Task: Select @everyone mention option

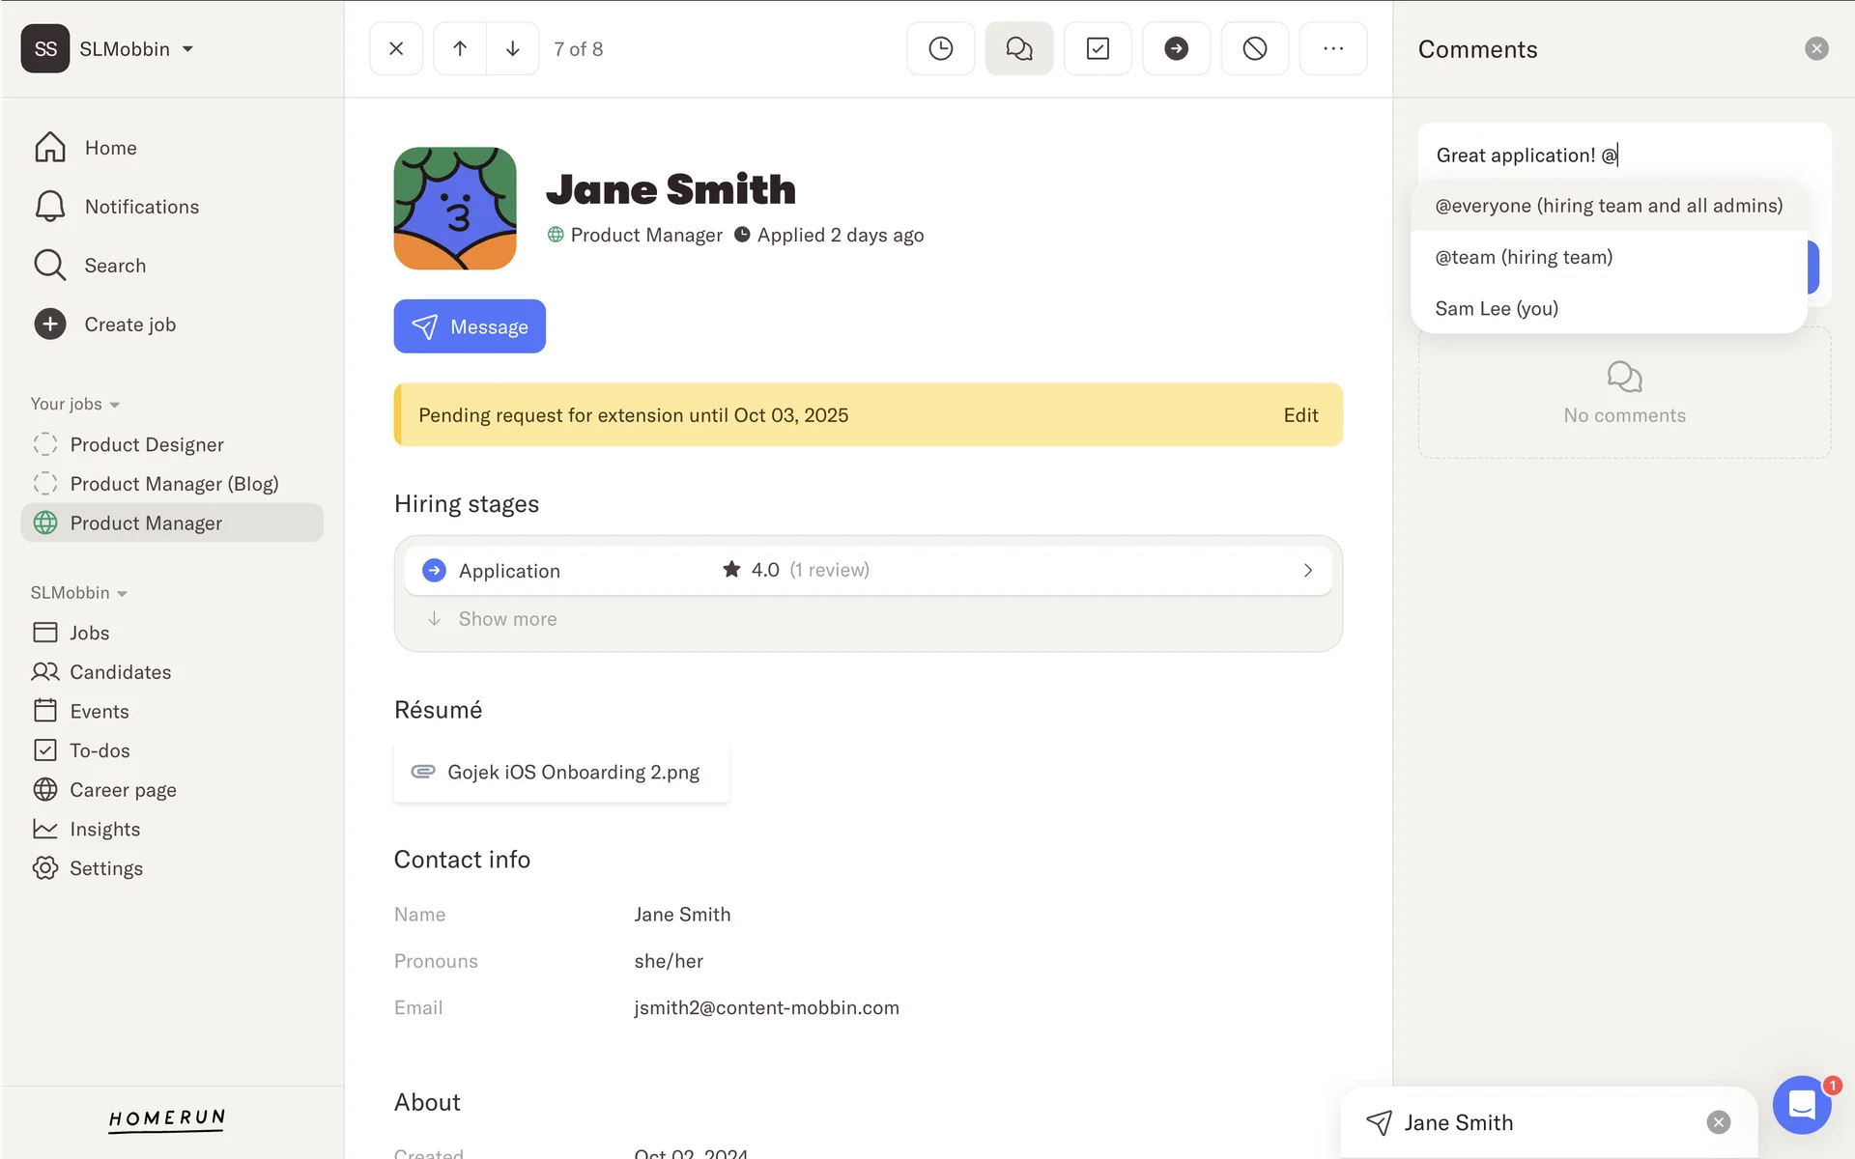Action: pyautogui.click(x=1608, y=206)
